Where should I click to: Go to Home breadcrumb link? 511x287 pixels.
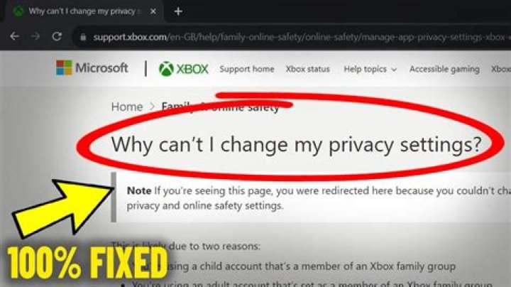[x=127, y=107]
